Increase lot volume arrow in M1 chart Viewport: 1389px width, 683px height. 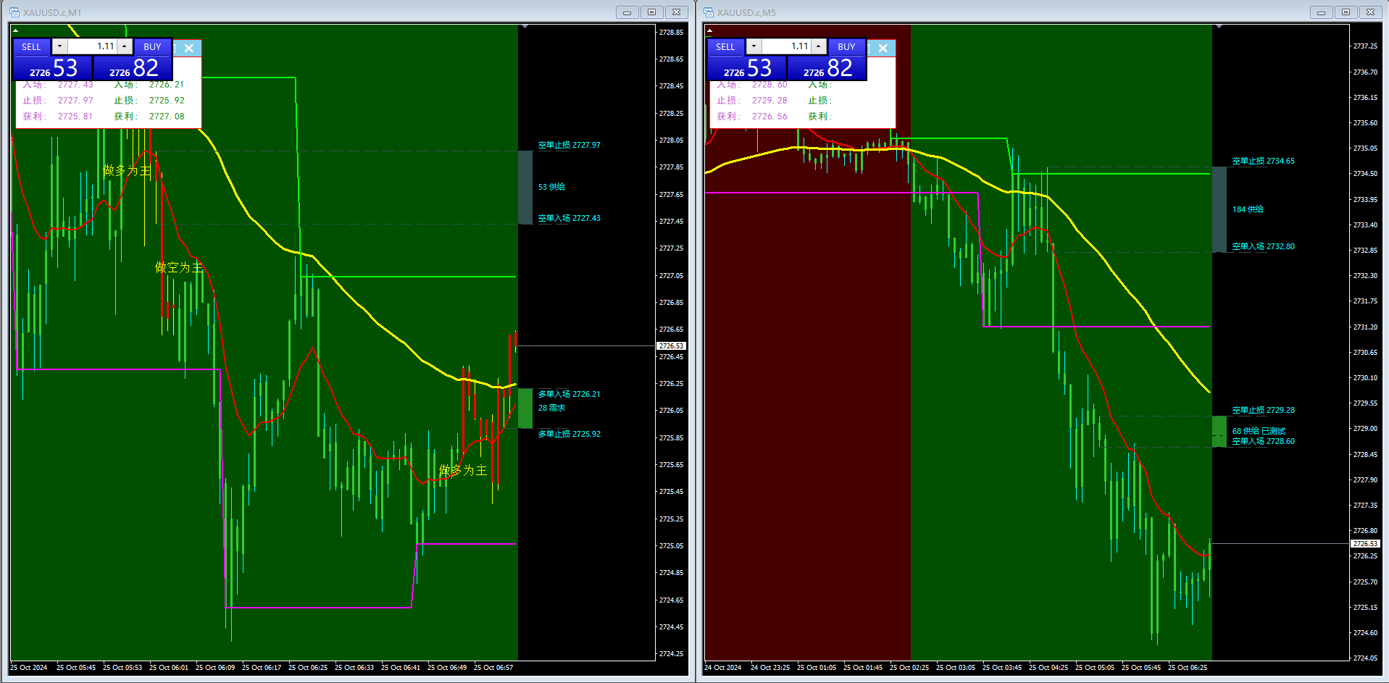click(125, 46)
